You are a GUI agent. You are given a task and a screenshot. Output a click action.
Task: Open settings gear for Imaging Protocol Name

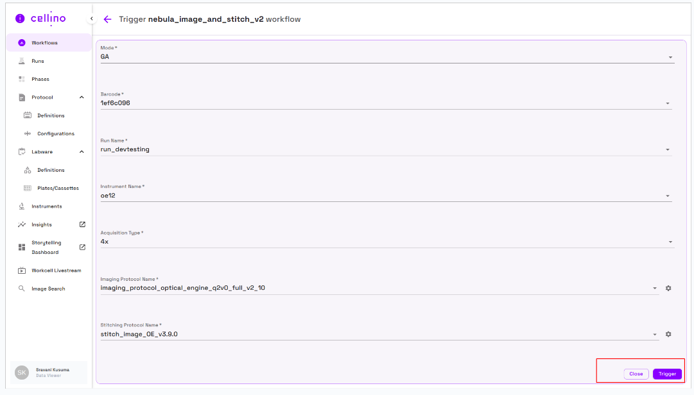pos(668,289)
